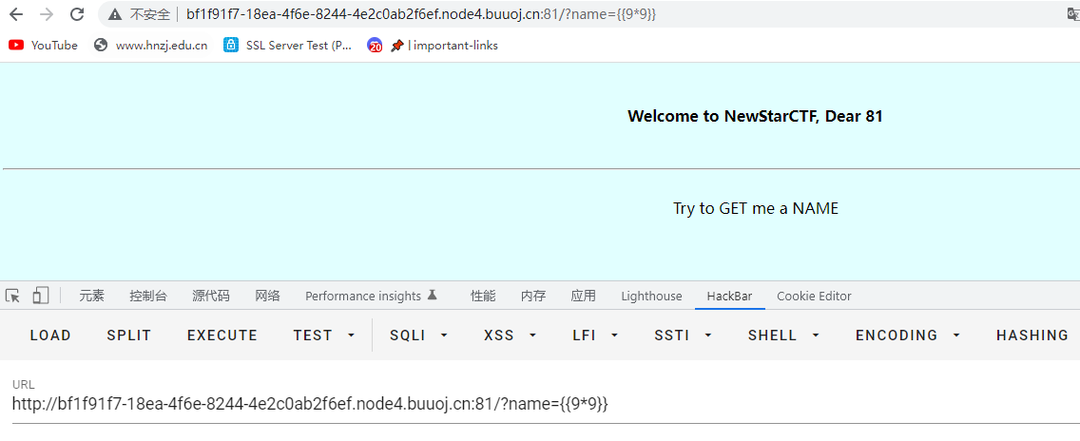This screenshot has height=441, width=1080.
Task: Open the important-links bookmark
Action: click(x=443, y=45)
